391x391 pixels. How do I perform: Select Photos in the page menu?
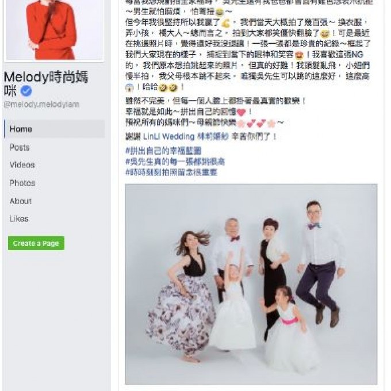tap(22, 183)
